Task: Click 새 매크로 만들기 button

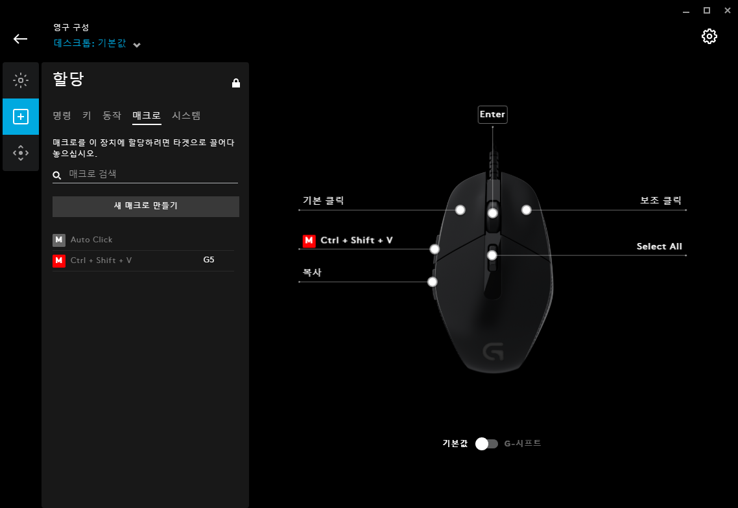Action: (x=146, y=207)
